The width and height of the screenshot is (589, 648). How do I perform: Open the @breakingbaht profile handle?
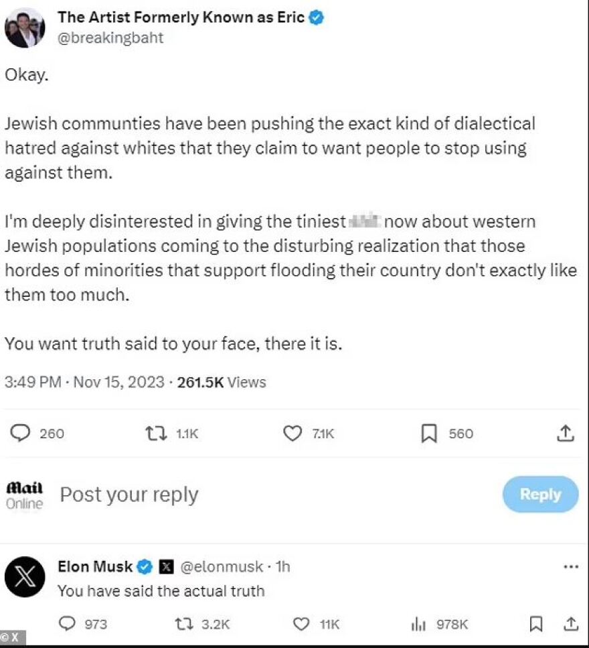pos(110,38)
